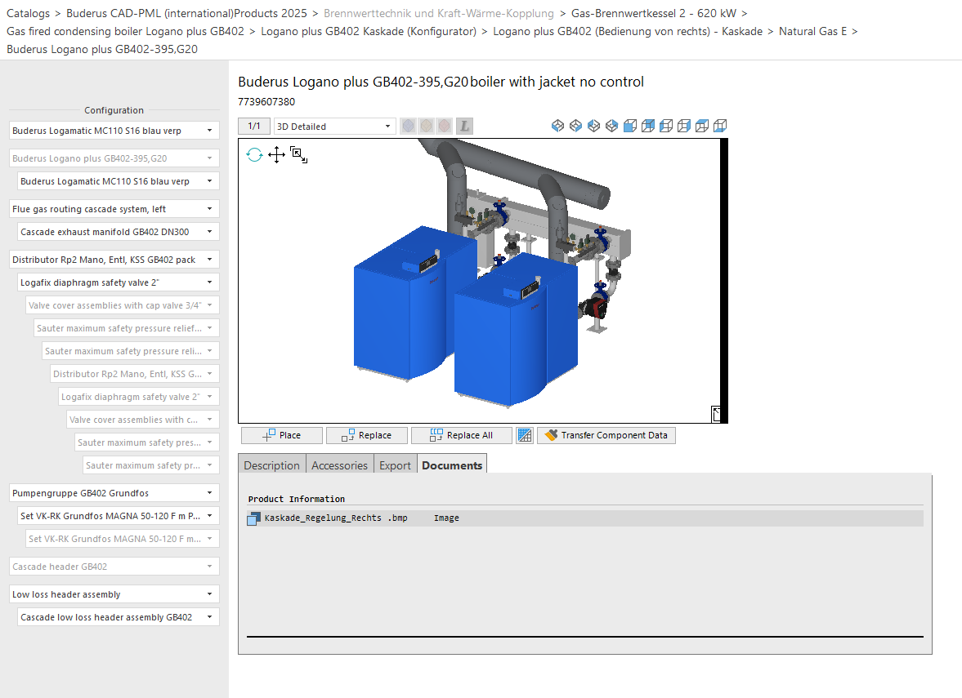Click the greyed blue shading mode icon
The height and width of the screenshot is (698, 962).
408,126
